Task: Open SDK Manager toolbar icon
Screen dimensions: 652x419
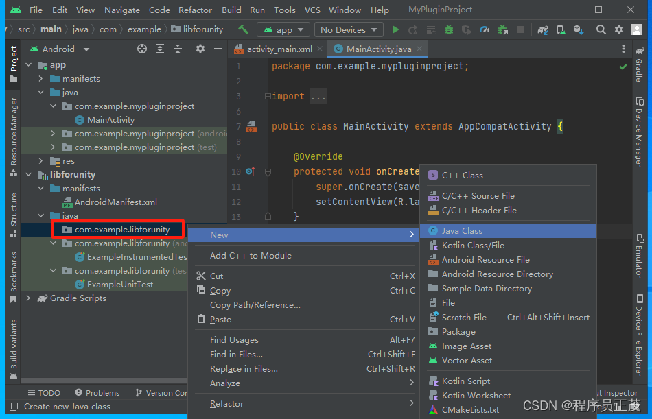Action: coord(579,29)
